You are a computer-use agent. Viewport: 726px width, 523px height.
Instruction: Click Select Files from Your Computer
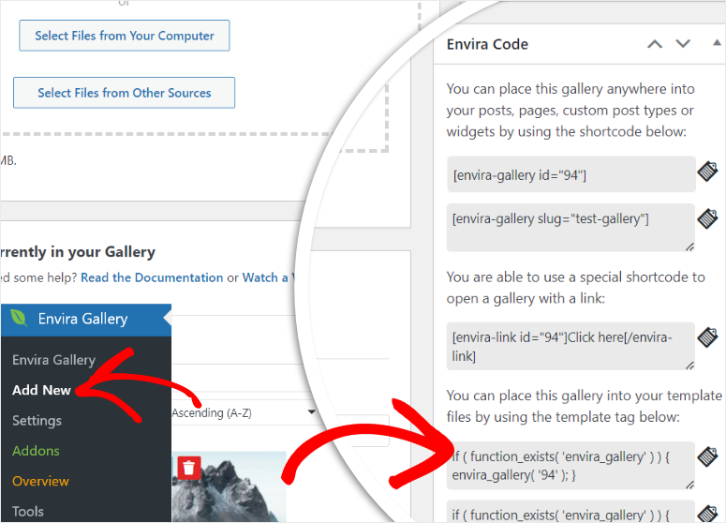click(x=124, y=36)
